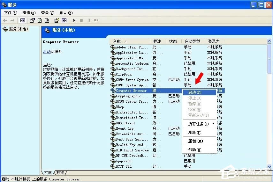Sort by the 登录为 column header

pyautogui.click(x=215, y=41)
